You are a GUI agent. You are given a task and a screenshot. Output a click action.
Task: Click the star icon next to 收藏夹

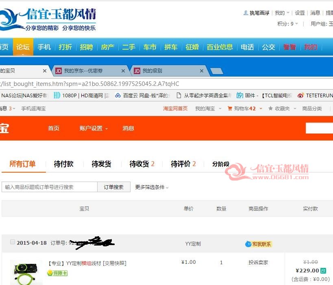(270, 108)
